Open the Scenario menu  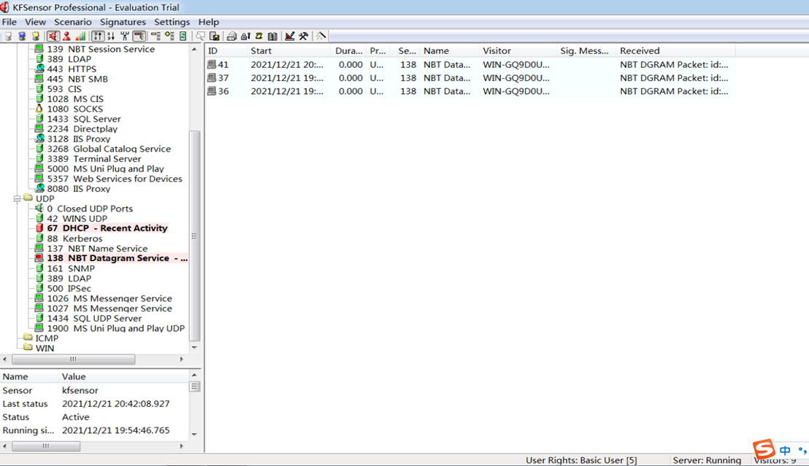click(73, 22)
